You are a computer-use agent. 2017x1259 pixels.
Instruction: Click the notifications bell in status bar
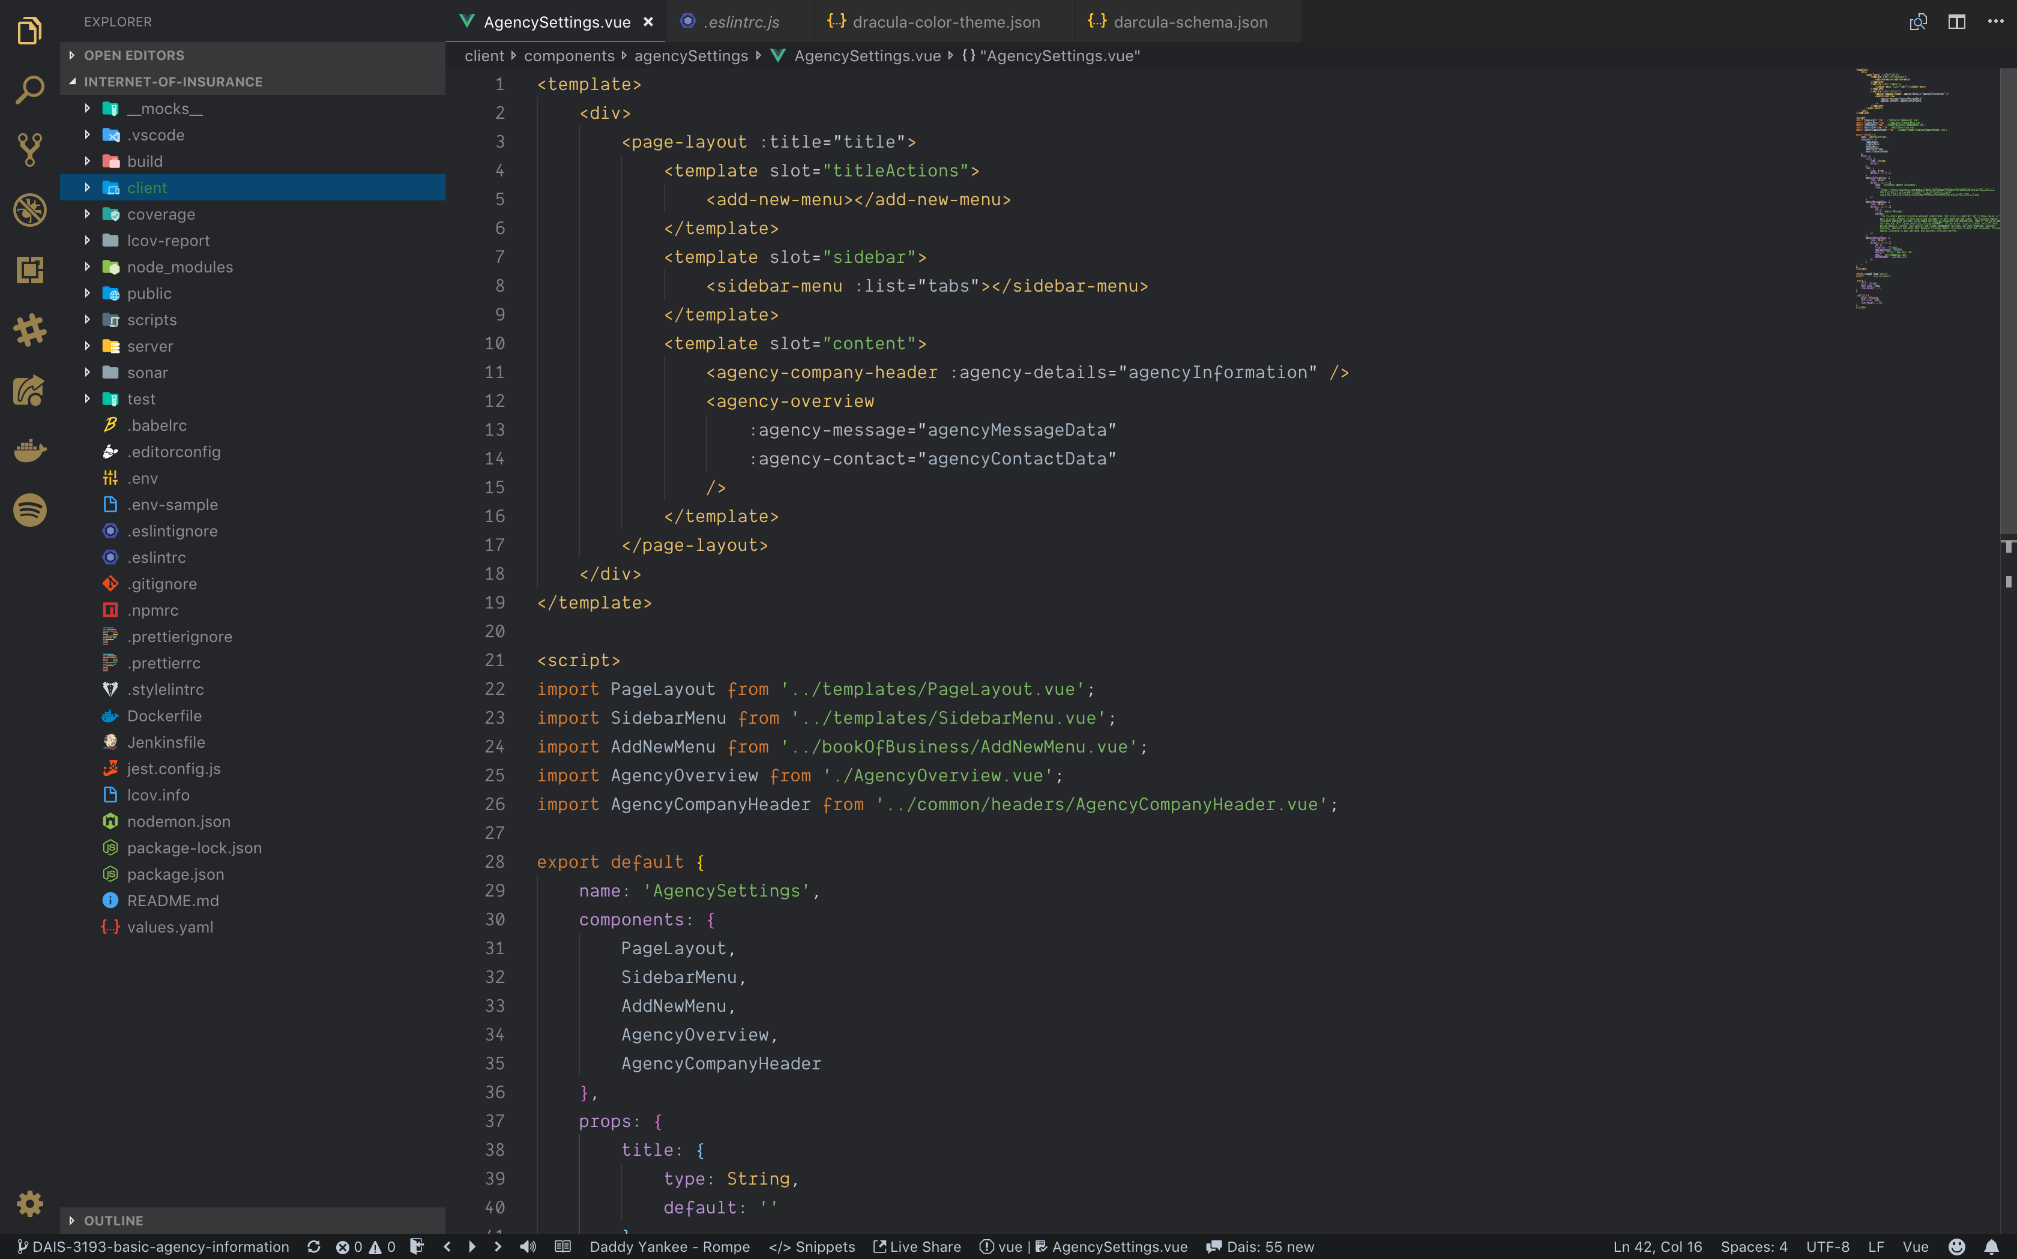point(1991,1246)
